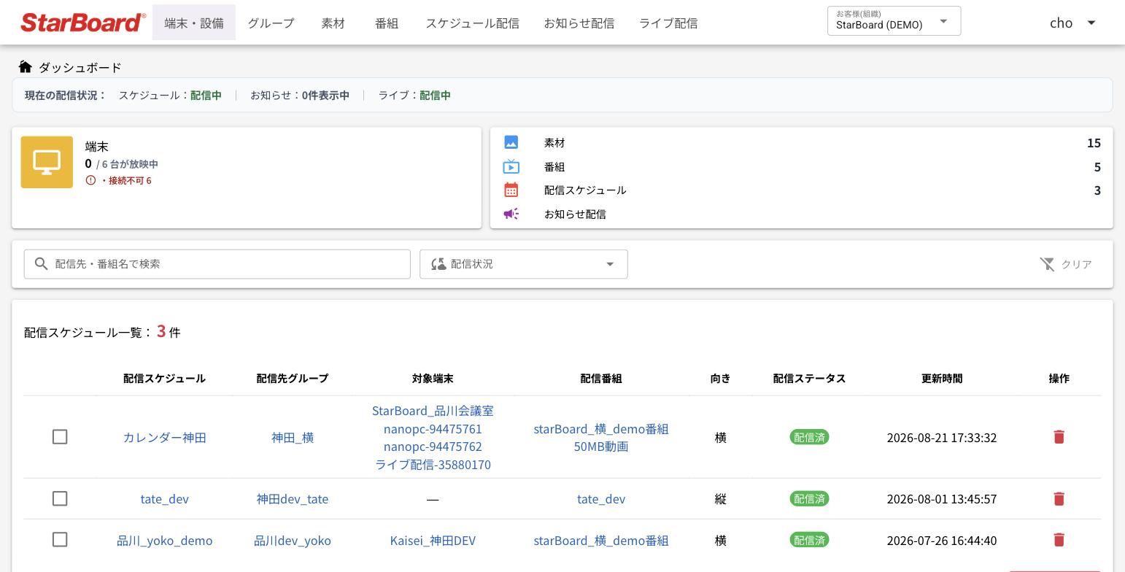
Task: Click the 配信済 badge in 品川_yoko_demo row
Action: pyautogui.click(x=809, y=540)
